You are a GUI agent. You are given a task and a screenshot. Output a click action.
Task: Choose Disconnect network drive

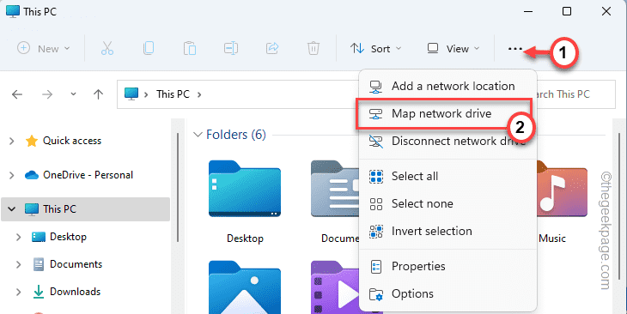447,141
